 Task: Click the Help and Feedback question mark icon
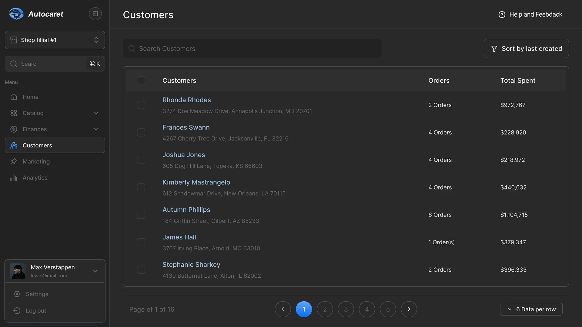point(502,14)
